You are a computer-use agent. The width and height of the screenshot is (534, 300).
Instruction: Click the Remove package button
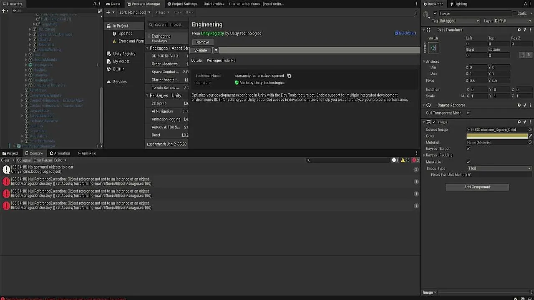coord(203,42)
